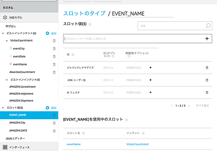Screen dimensions: 217x151
Task: Remove AbsenteeCountIntent with its trash icon
Action: click(54, 72)
